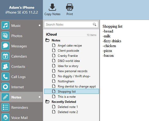Open 'Deleted note 2' title
149x121 pixels.
point(68,112)
